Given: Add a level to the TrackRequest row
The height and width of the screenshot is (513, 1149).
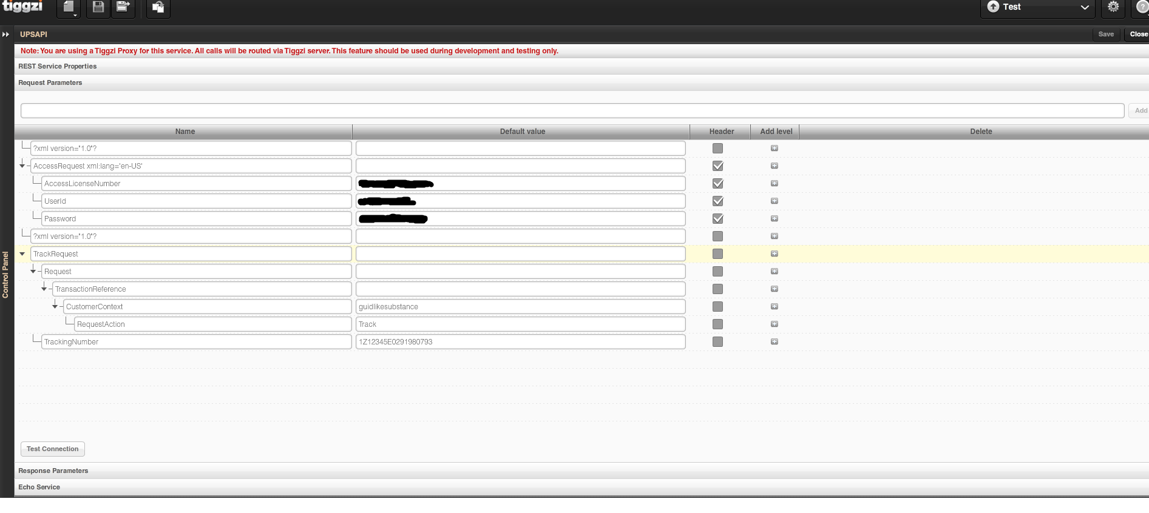Looking at the screenshot, I should pos(774,254).
